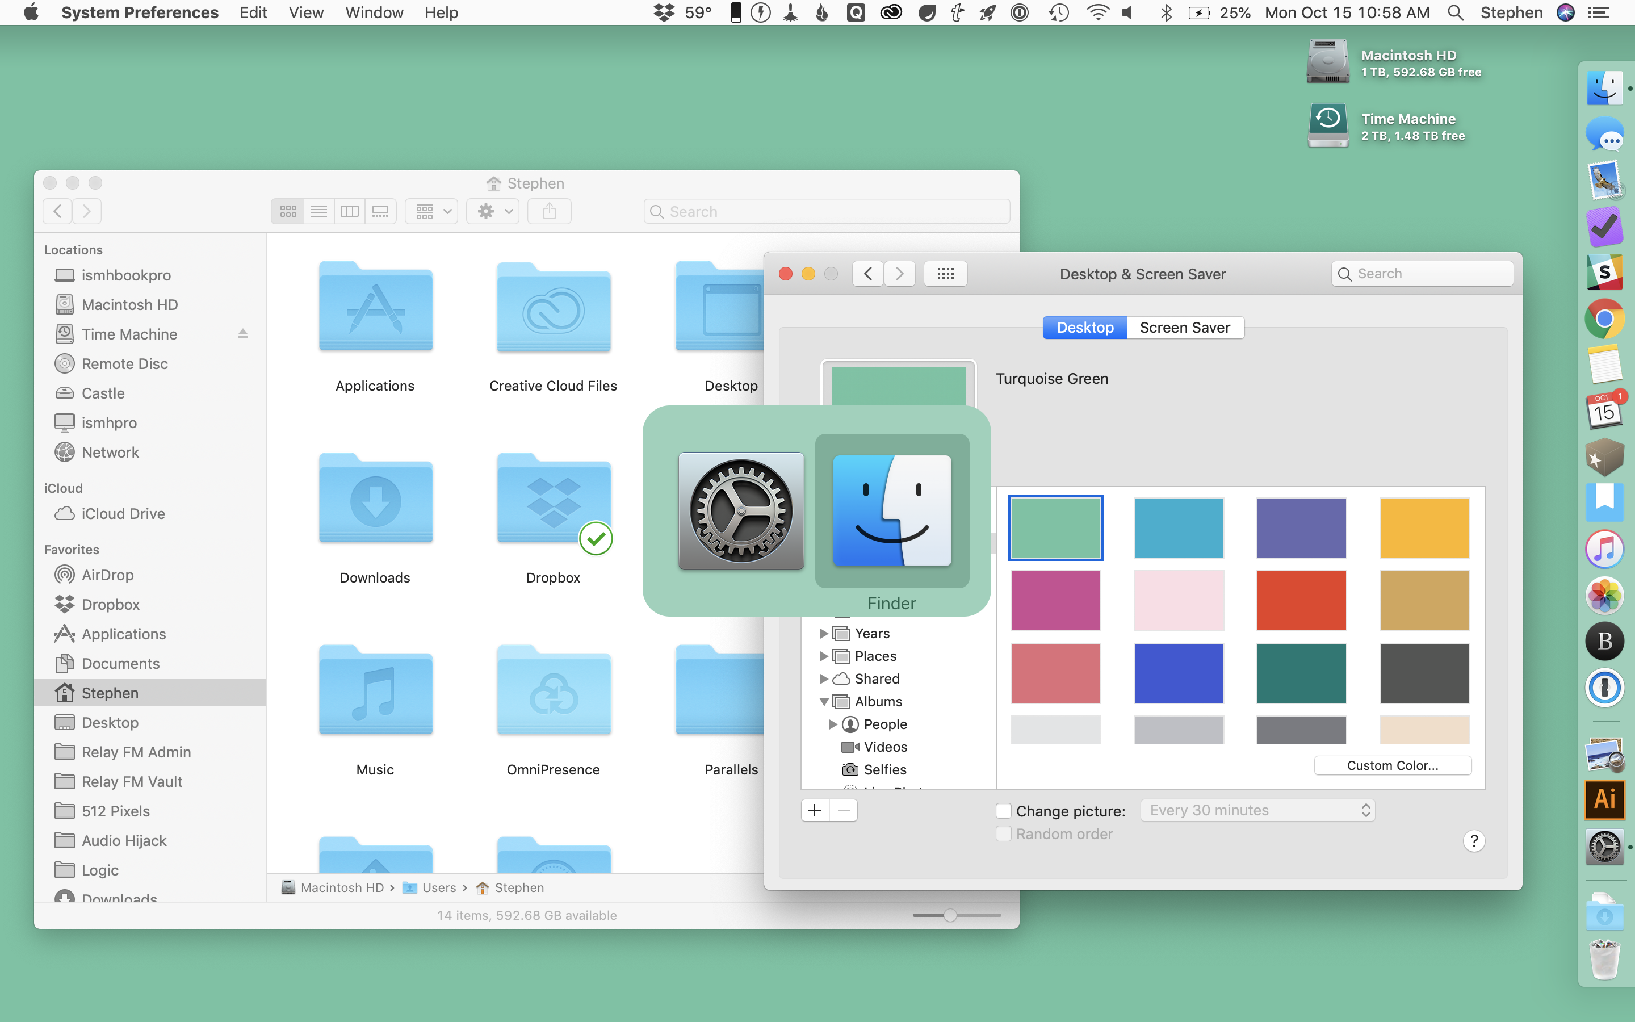The image size is (1635, 1022).
Task: Click the help question mark button
Action: coord(1474,841)
